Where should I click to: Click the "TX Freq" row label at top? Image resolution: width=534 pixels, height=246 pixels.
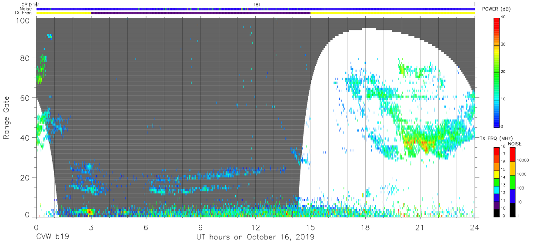[x=23, y=13]
